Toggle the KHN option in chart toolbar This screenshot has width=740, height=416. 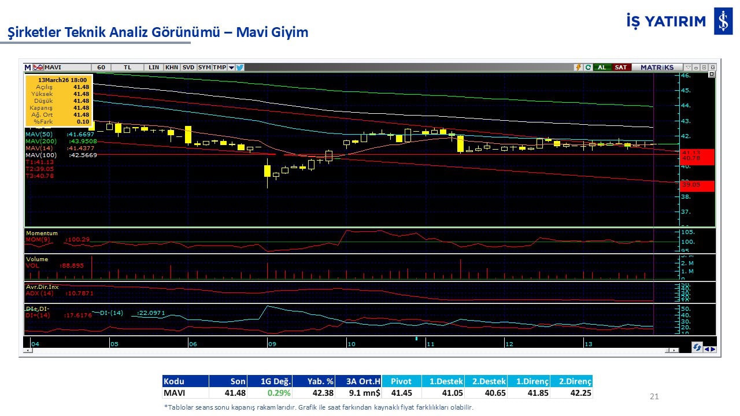pos(172,68)
